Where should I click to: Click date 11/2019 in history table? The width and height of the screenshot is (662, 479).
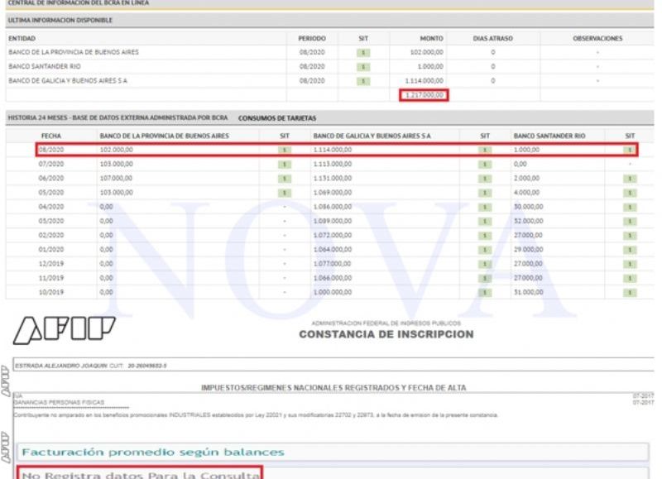tap(51, 278)
